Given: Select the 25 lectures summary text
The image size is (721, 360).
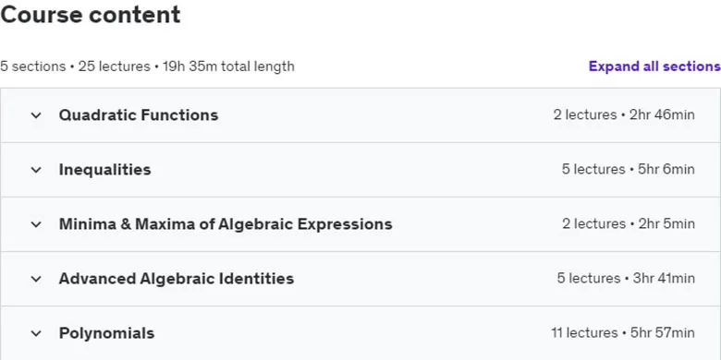Looking at the screenshot, I should [114, 66].
